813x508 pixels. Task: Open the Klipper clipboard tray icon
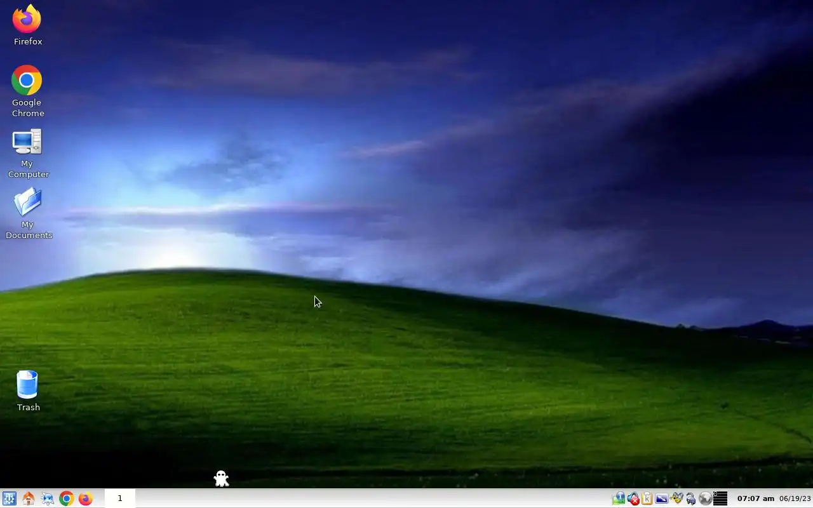[647, 498]
